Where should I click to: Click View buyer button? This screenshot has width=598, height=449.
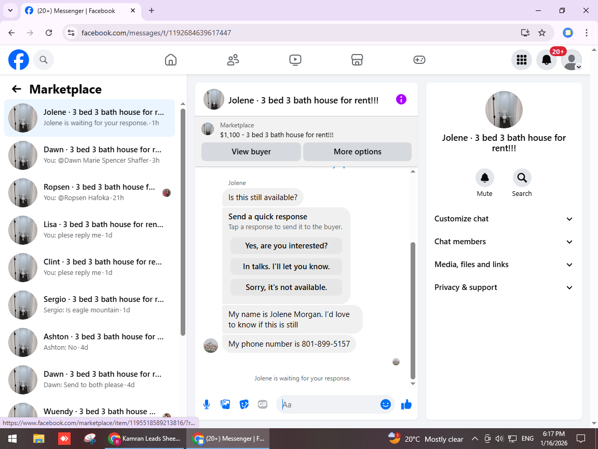click(251, 152)
